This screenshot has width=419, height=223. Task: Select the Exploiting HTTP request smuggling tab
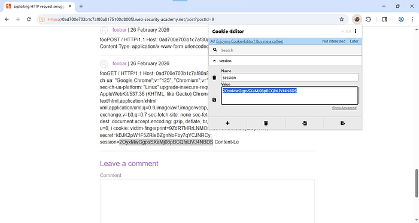click(x=39, y=6)
